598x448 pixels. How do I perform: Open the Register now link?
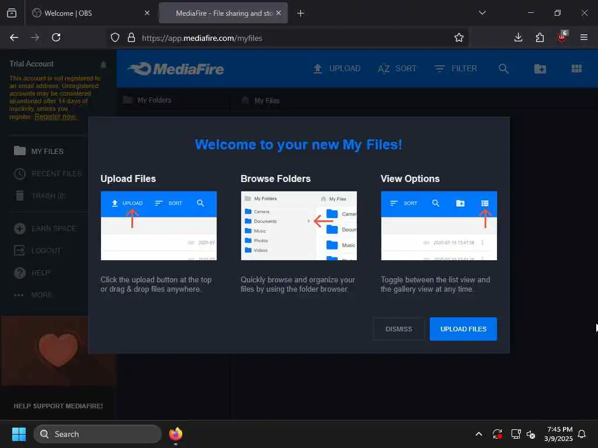[x=55, y=117]
